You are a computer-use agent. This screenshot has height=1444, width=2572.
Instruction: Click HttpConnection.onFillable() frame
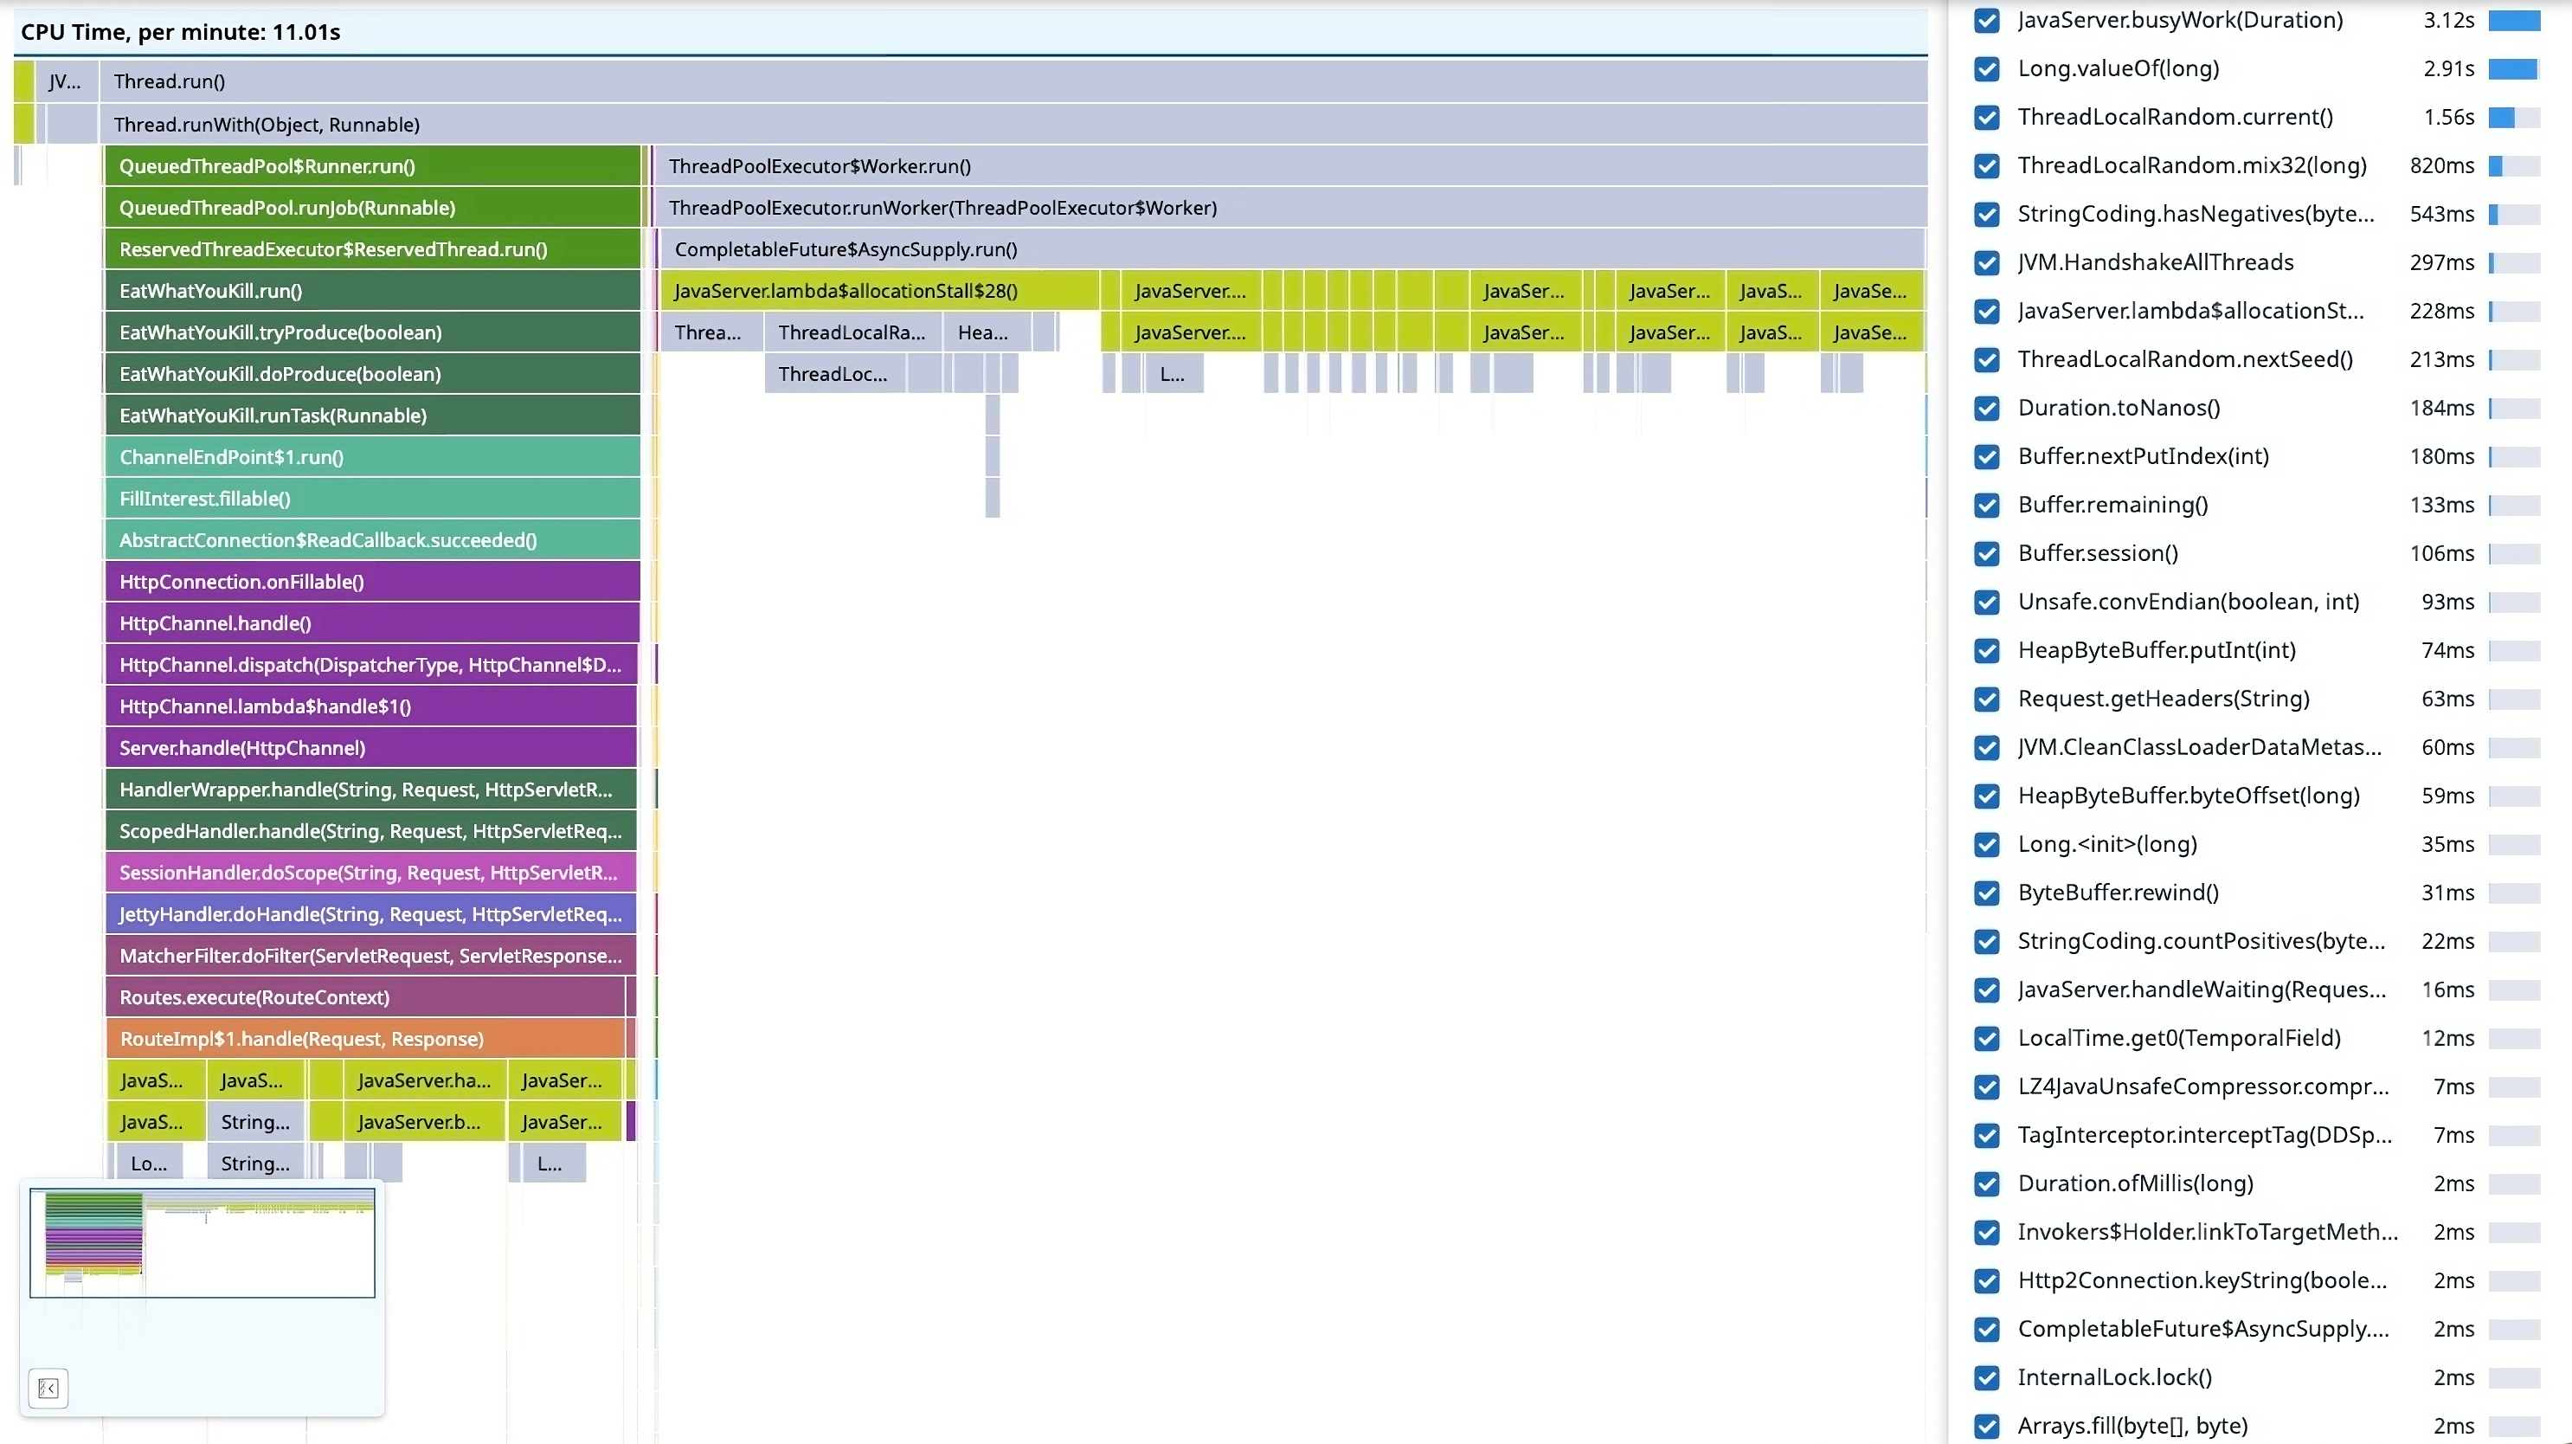[371, 581]
